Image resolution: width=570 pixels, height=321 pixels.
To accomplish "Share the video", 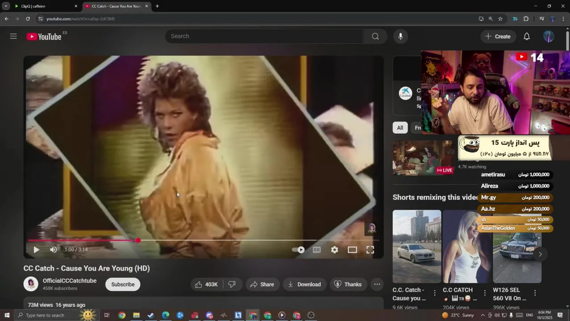I will pos(262,284).
